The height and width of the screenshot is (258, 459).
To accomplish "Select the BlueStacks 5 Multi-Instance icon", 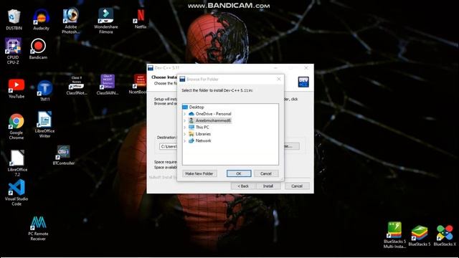I will coord(394,235).
